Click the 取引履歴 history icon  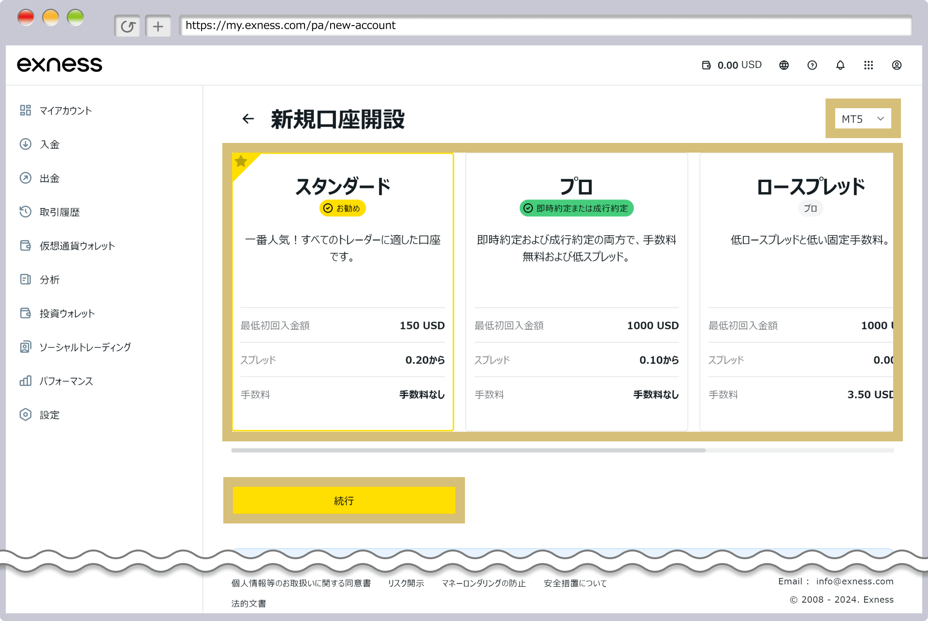[26, 212]
